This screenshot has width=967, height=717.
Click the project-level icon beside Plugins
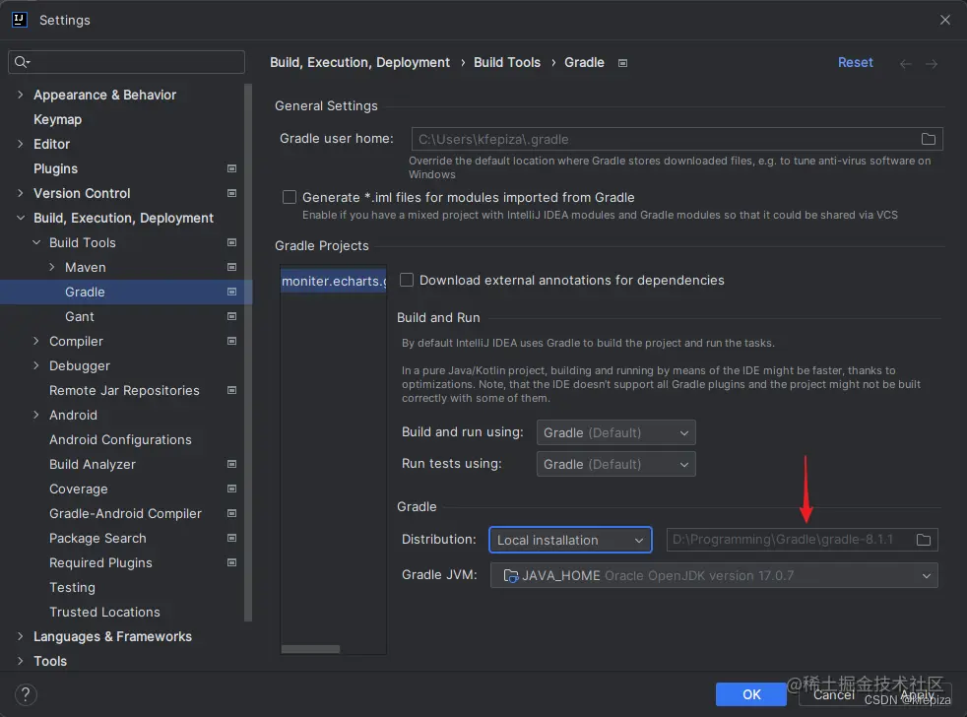(x=231, y=168)
